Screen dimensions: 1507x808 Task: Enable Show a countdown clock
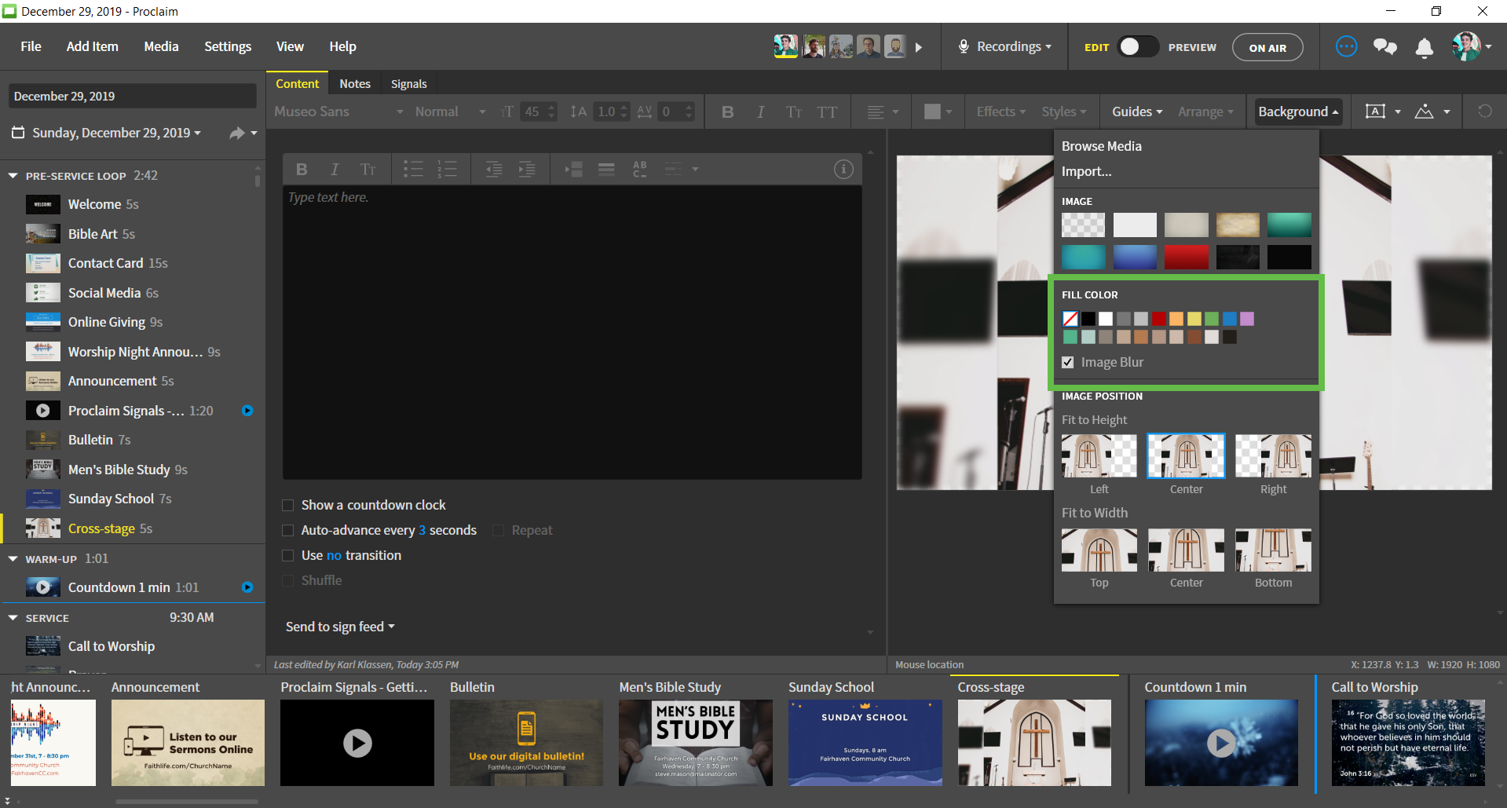(x=288, y=505)
